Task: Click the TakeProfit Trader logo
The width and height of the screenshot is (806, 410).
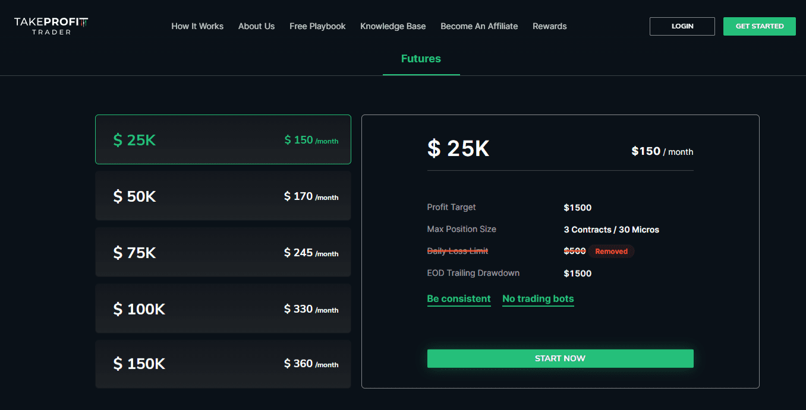Action: click(50, 26)
